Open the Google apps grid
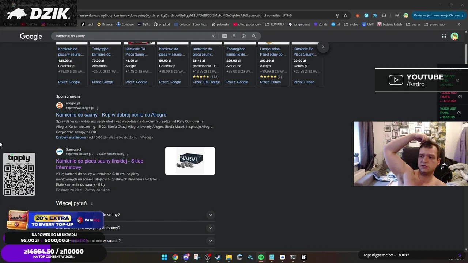The height and width of the screenshot is (263, 468). [444, 36]
